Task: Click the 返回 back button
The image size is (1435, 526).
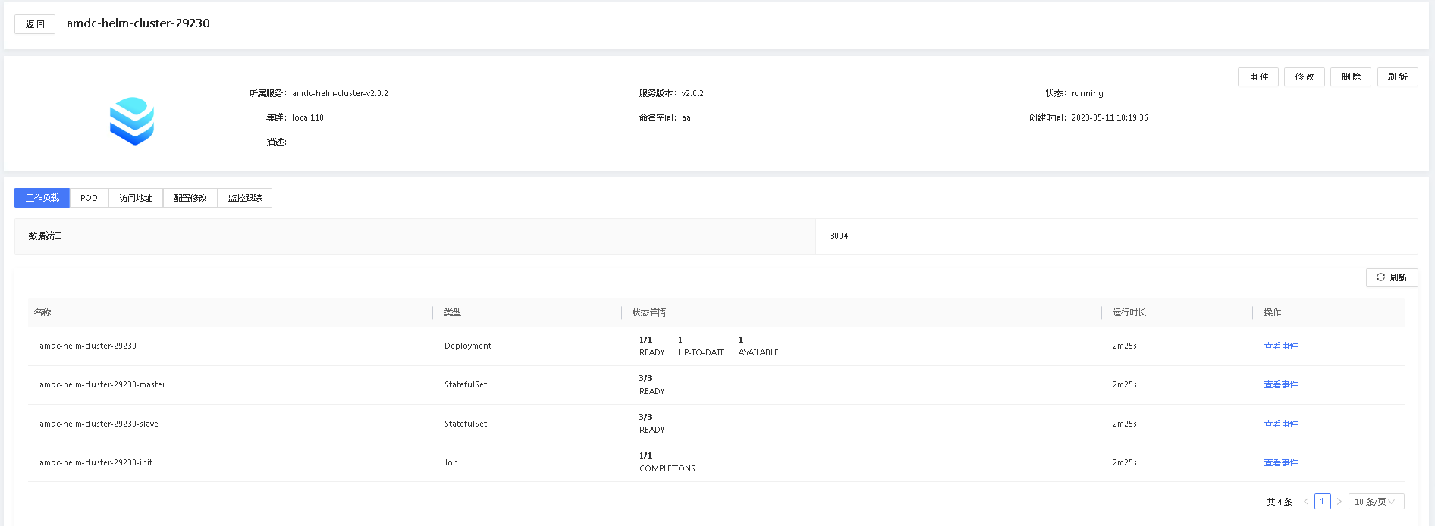Action: pyautogui.click(x=35, y=24)
